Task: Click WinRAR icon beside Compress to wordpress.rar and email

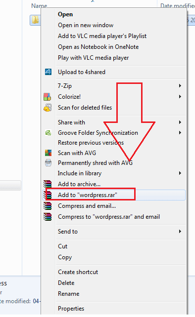Action: (48, 217)
